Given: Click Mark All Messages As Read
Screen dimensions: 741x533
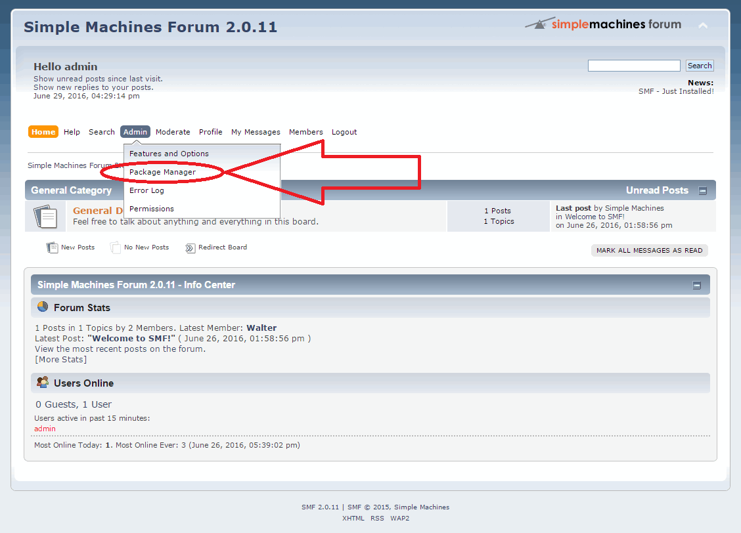Looking at the screenshot, I should pos(649,250).
